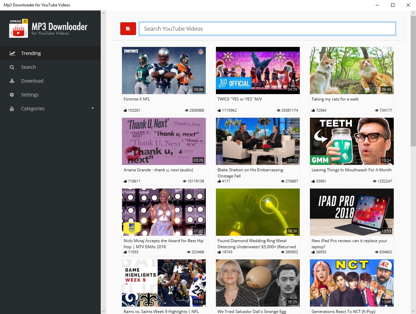Select the Categories menu item
Screen dimensions: 416x314
point(50,109)
